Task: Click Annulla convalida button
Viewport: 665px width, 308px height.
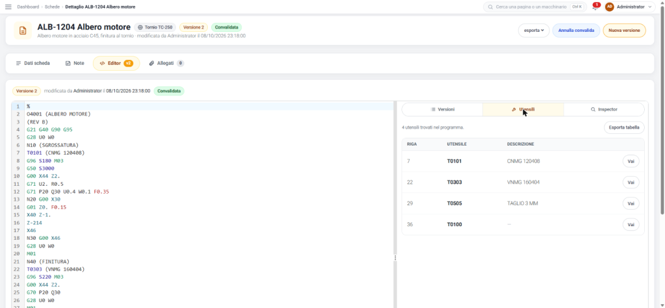Action: [x=576, y=31]
